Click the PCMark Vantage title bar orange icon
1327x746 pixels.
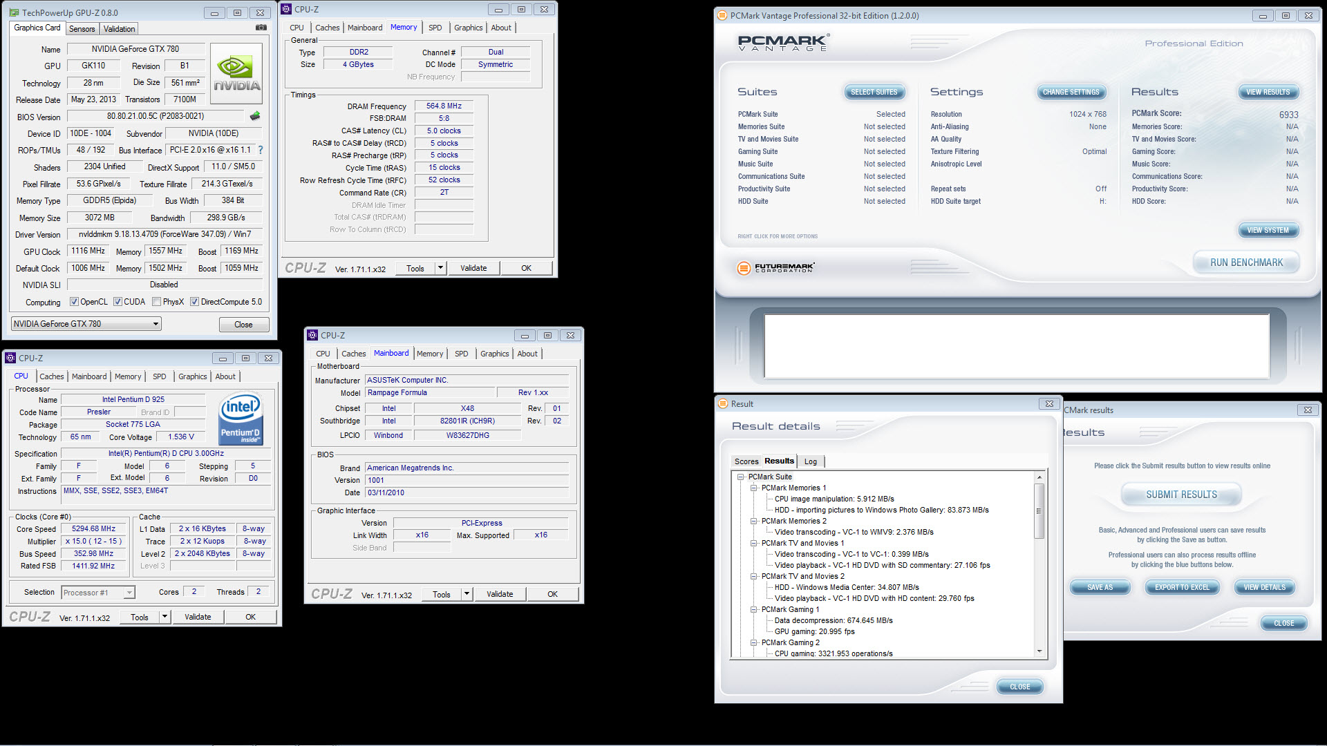(x=722, y=15)
